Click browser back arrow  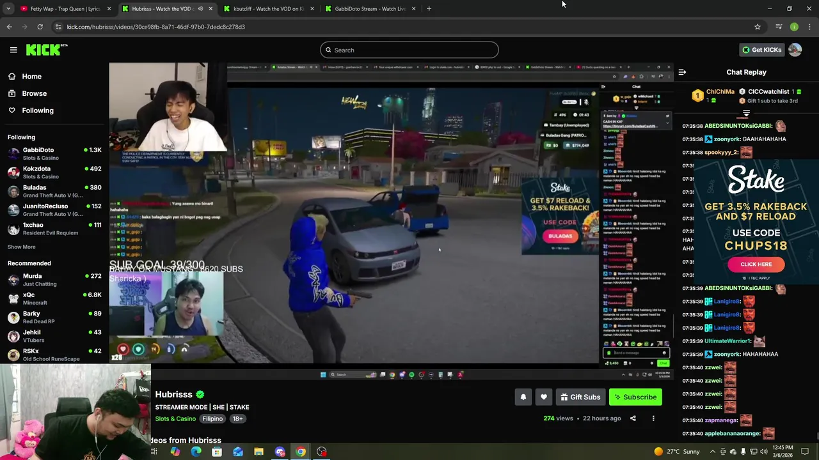click(9, 27)
